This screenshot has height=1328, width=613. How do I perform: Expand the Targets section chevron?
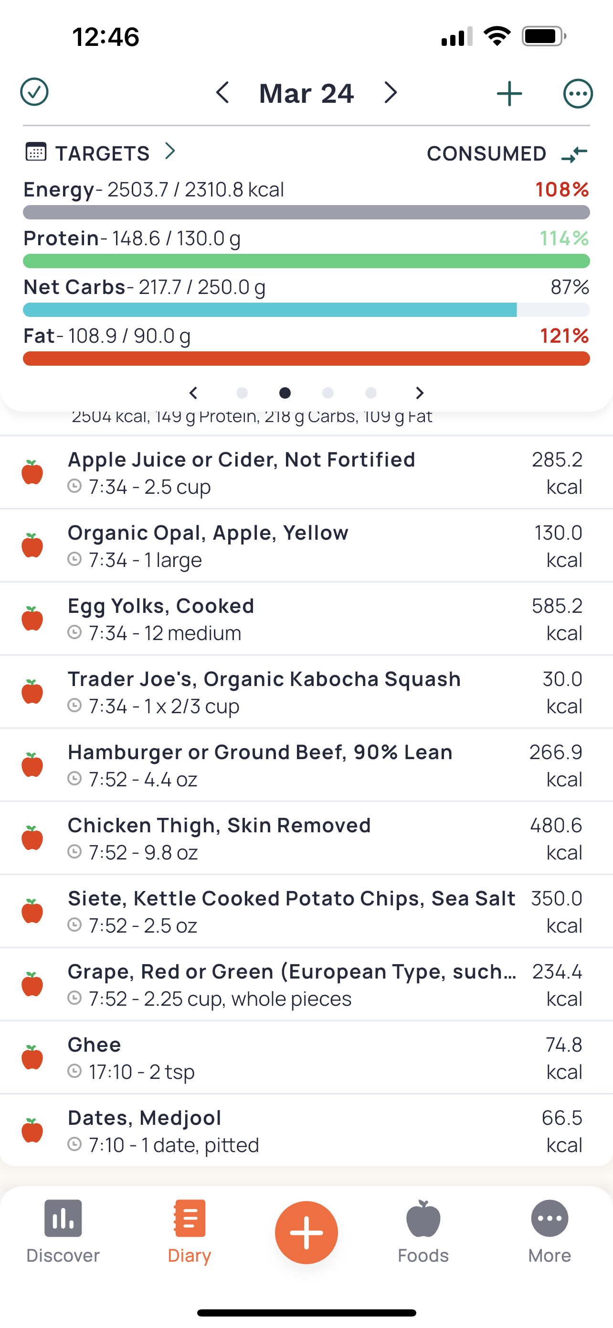170,152
